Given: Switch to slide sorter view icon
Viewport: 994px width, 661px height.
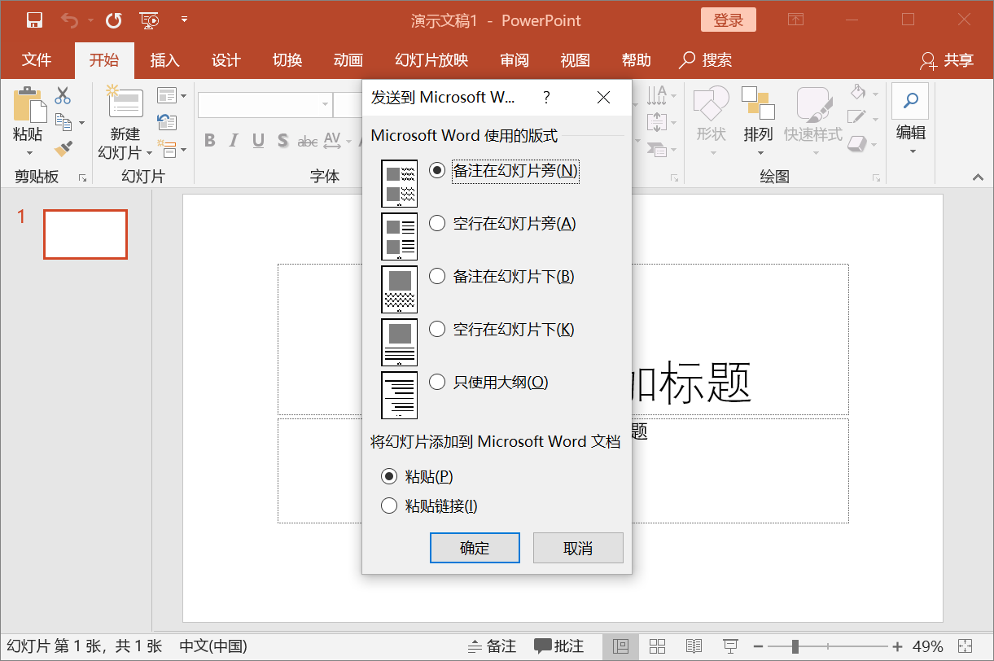Looking at the screenshot, I should pos(658,646).
